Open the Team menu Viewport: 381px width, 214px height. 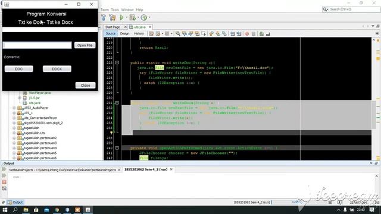point(105,10)
